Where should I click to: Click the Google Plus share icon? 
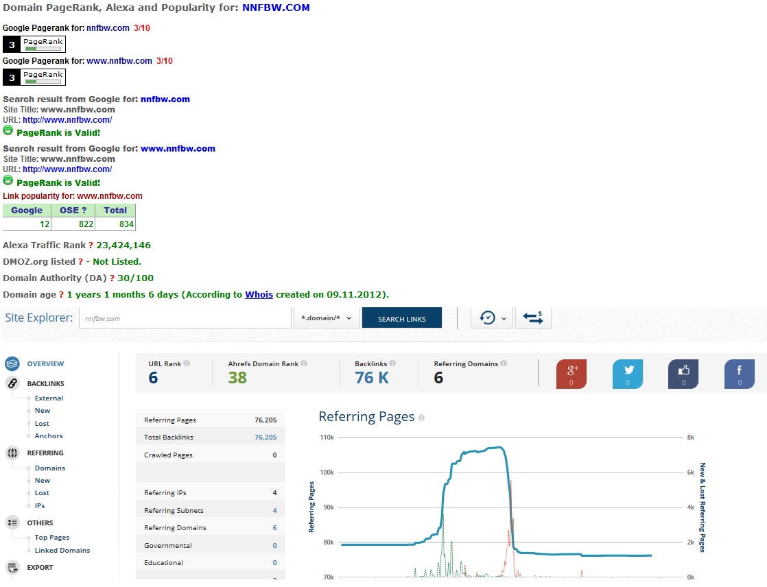pos(571,374)
